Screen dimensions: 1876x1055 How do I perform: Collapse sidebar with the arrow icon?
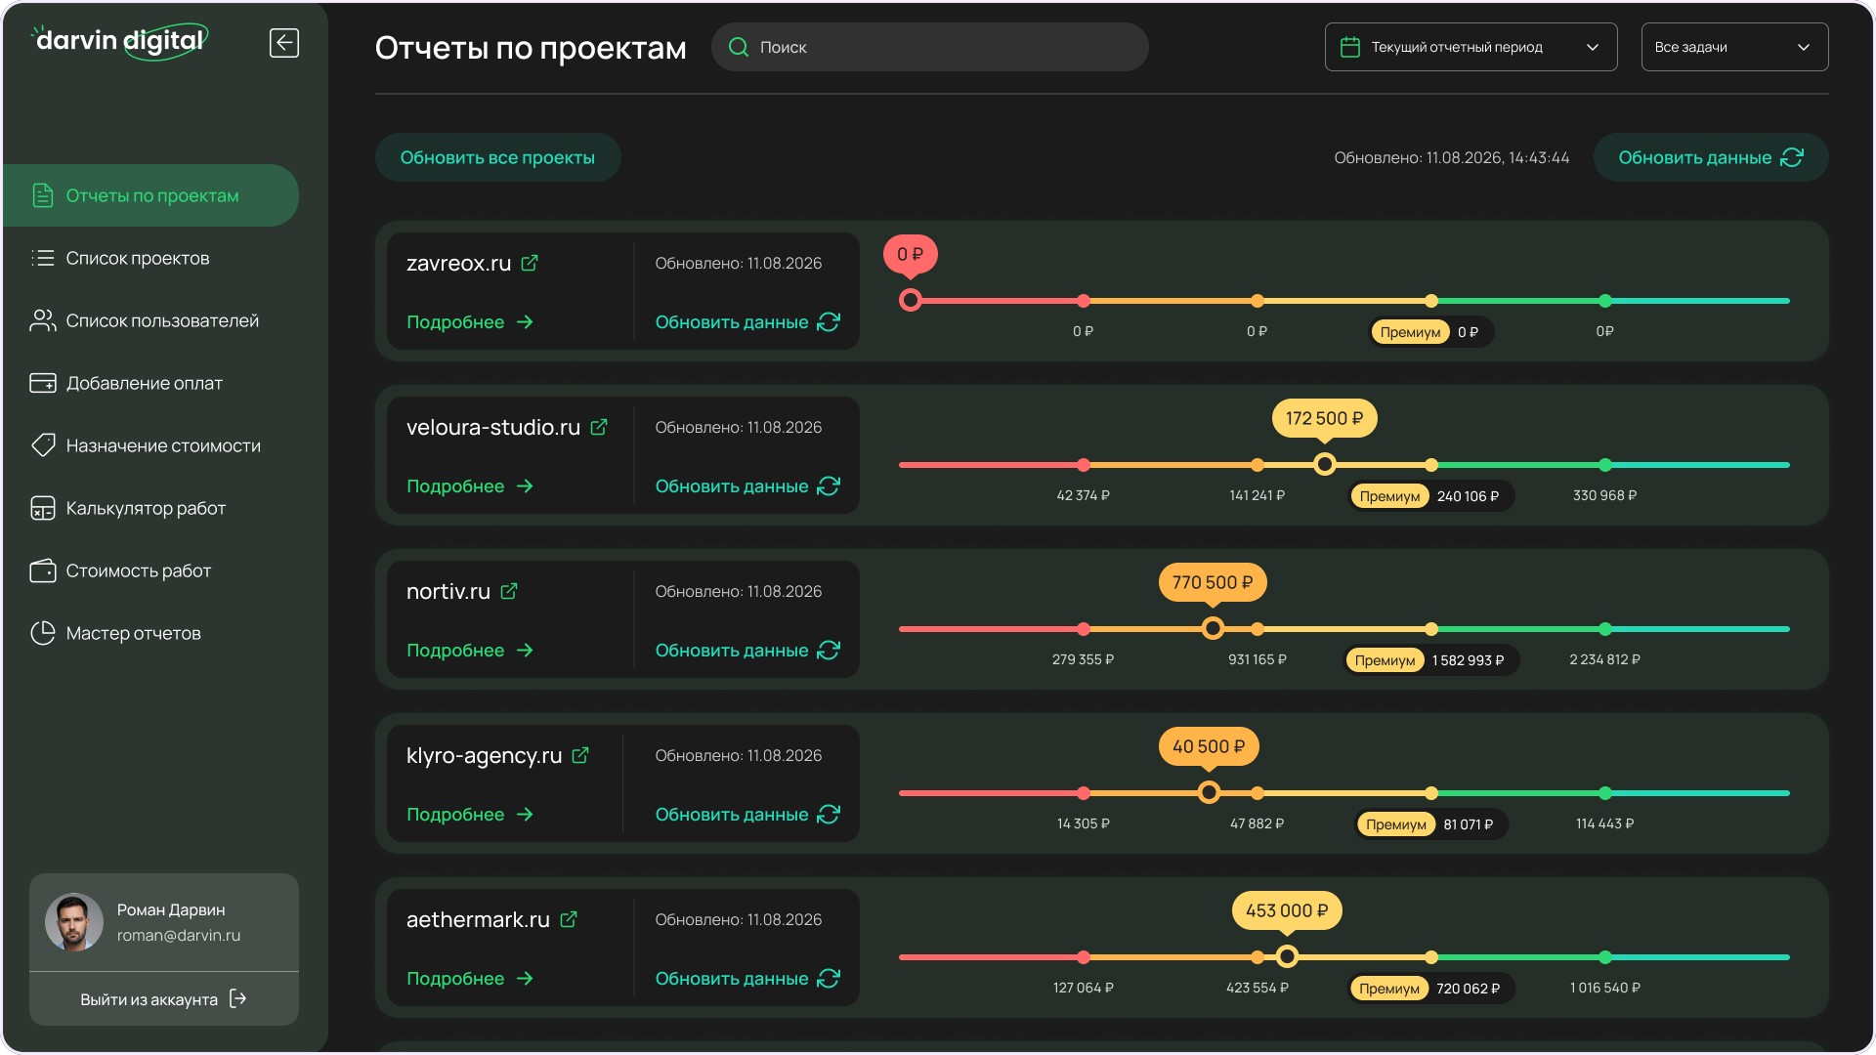pyautogui.click(x=284, y=43)
